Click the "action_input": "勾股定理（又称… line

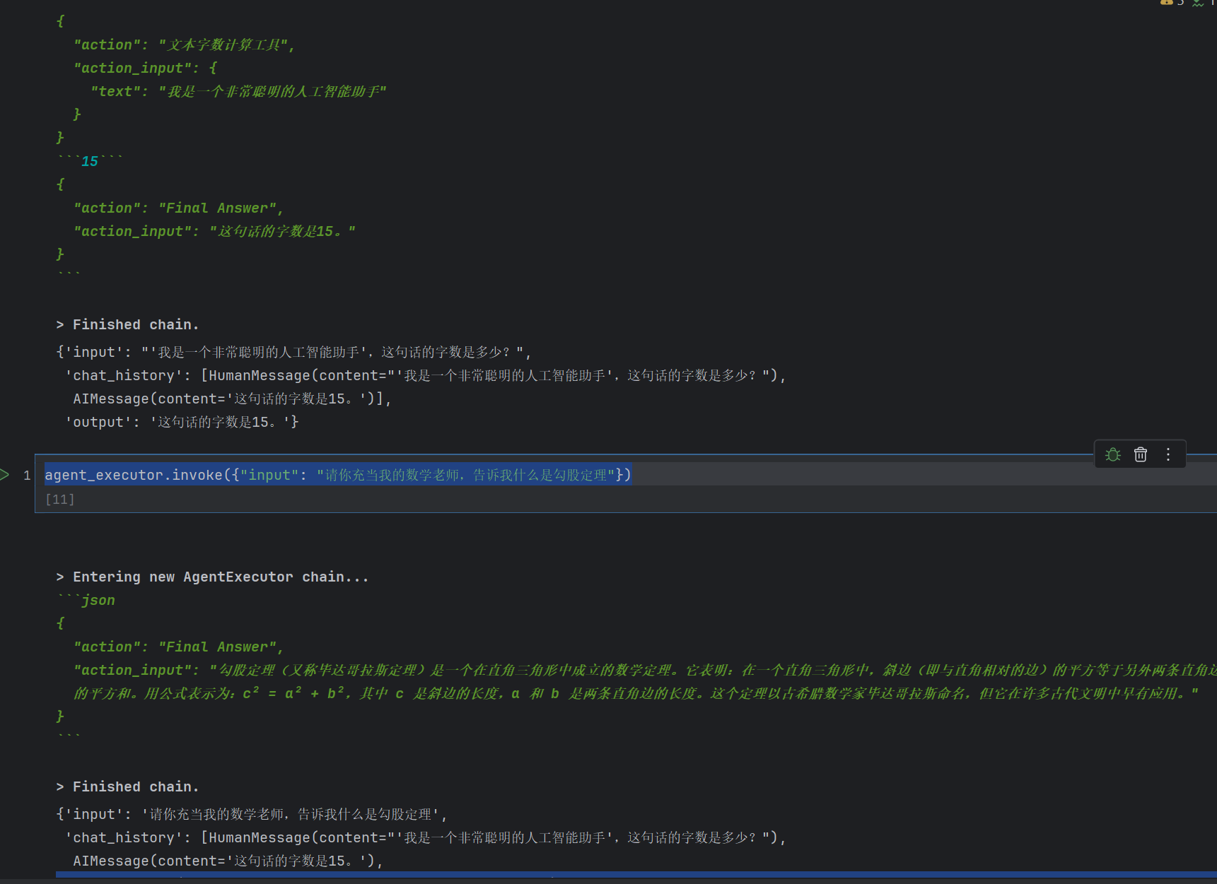645,670
